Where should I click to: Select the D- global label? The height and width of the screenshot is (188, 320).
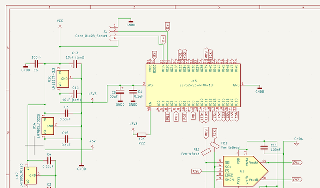click(163, 40)
